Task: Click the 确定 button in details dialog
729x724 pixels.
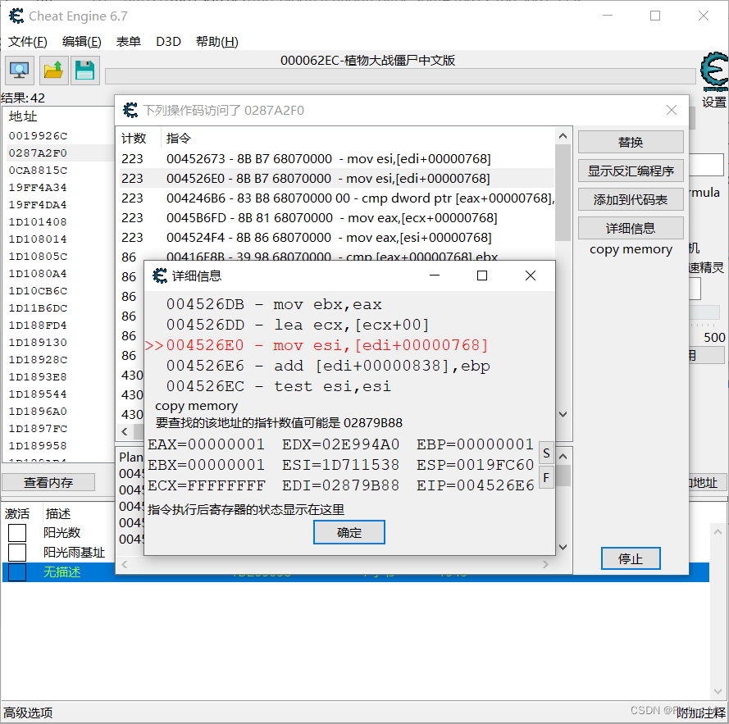Action: (x=349, y=532)
